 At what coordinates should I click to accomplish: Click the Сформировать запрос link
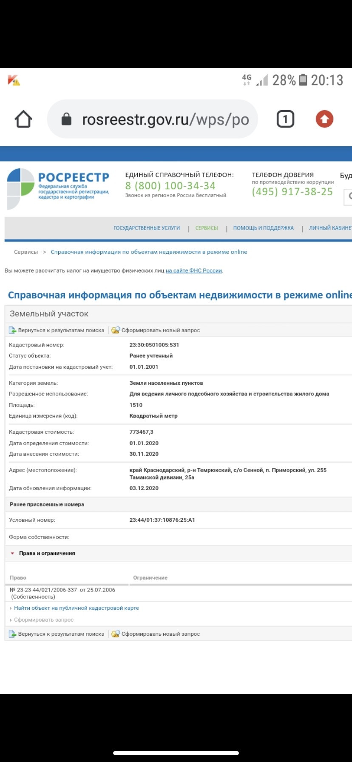pyautogui.click(x=44, y=620)
